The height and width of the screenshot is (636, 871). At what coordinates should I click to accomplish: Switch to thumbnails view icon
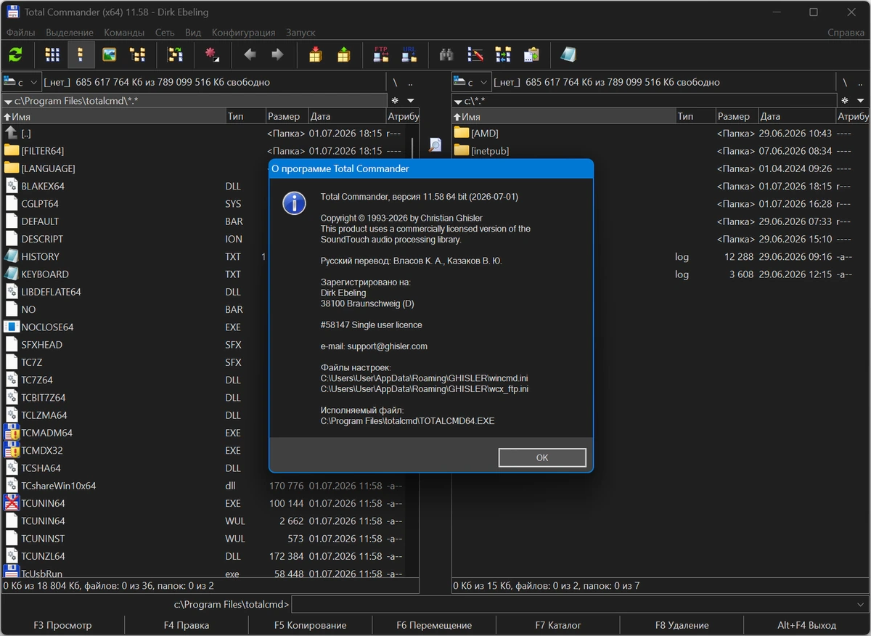click(109, 54)
